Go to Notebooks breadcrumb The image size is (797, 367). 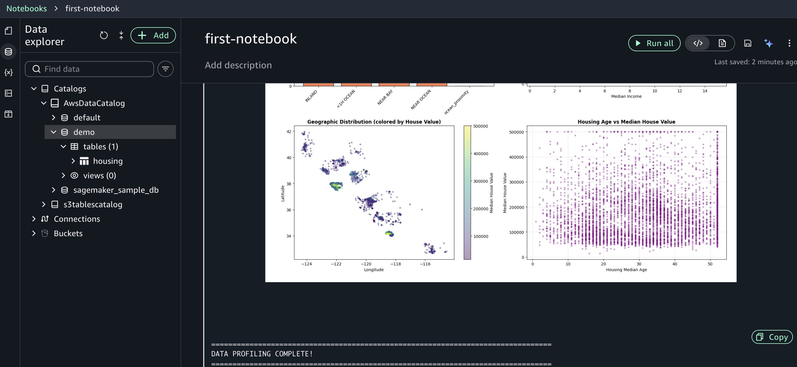coord(27,8)
